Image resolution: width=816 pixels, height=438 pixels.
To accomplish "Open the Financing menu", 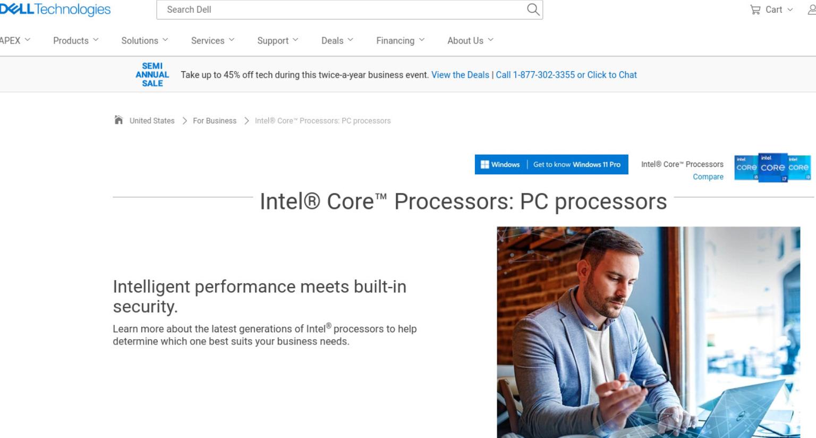I will pos(401,40).
